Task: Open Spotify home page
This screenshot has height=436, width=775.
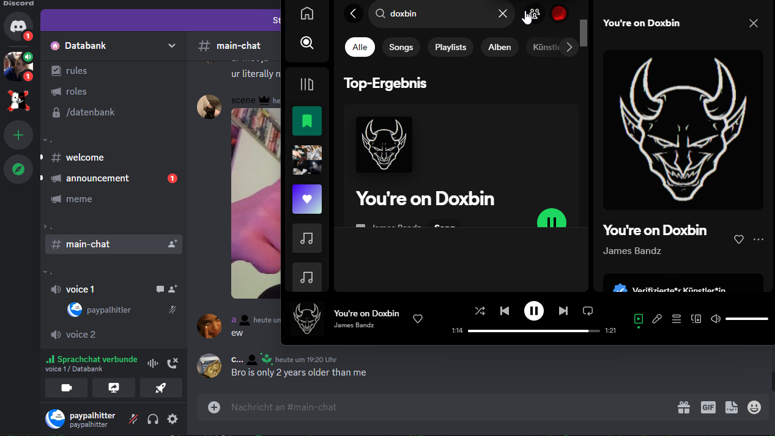Action: click(307, 13)
